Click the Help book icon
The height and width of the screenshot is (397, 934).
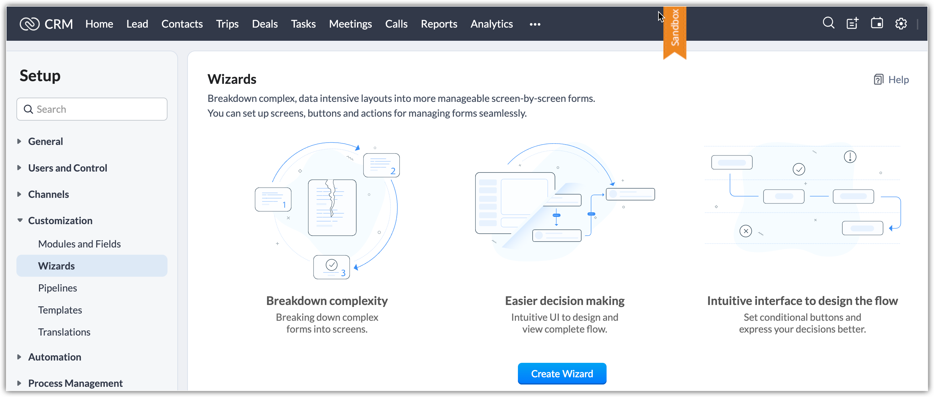point(878,80)
